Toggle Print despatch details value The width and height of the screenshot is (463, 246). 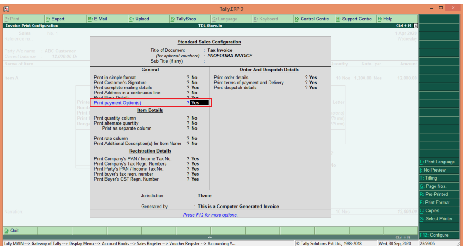(x=312, y=88)
